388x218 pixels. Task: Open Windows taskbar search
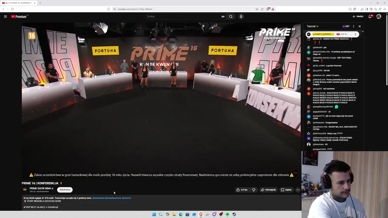pos(161,214)
